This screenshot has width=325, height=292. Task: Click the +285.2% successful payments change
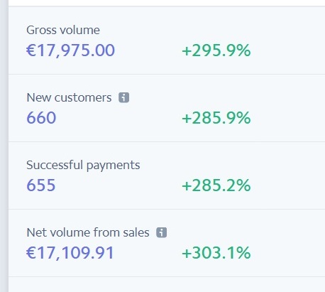tap(216, 185)
